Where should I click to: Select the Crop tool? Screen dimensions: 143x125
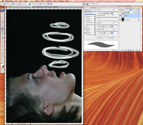(2, 22)
